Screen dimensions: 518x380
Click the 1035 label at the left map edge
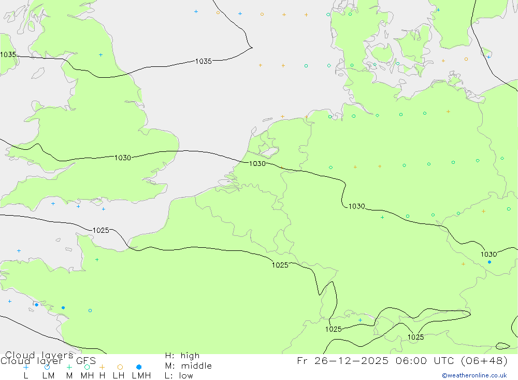coord(8,54)
